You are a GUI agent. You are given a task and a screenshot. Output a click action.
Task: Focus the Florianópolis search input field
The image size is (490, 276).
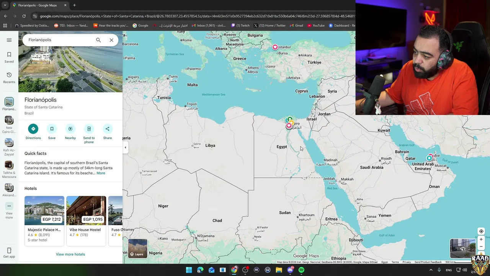(x=59, y=40)
